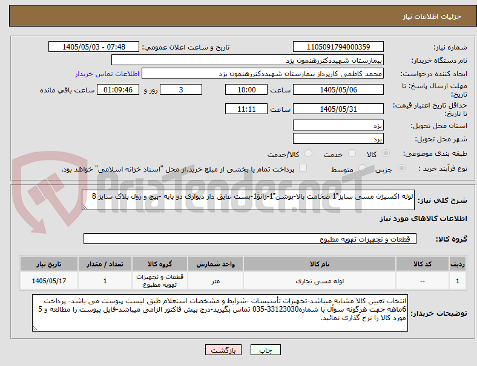
Task: Click delivery city field یزد
Action: 338,139
